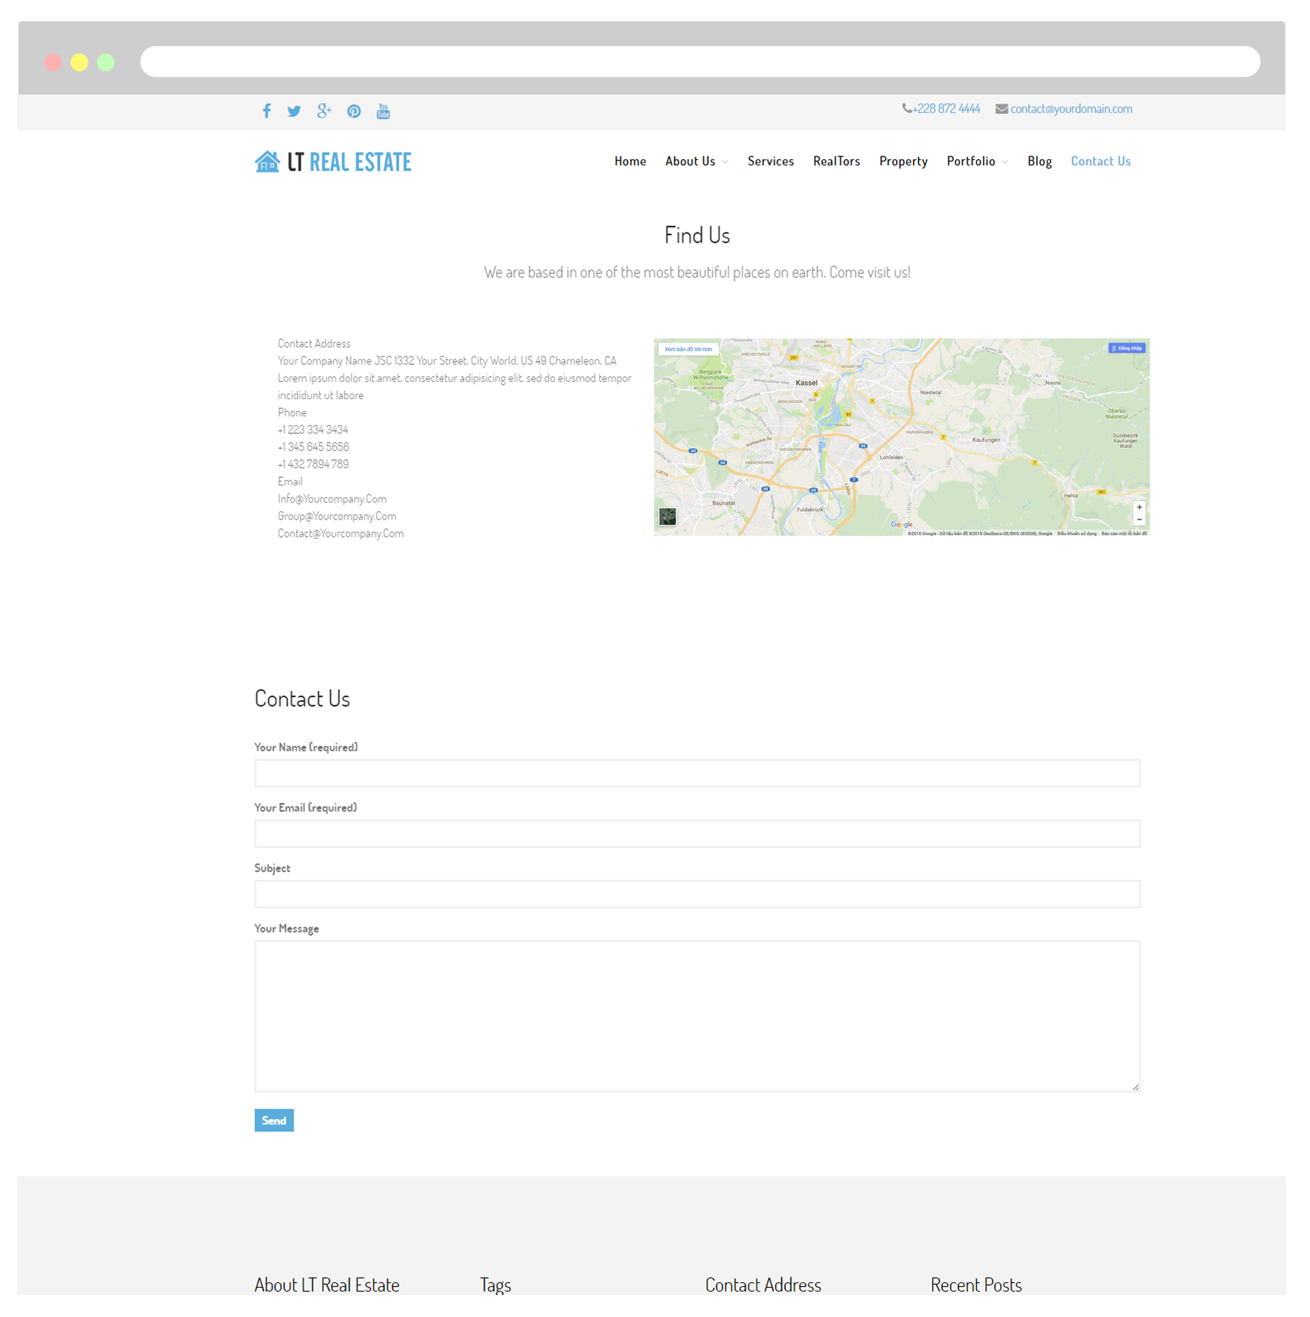Open the RealTors menu item
The width and height of the screenshot is (1310, 1317).
pyautogui.click(x=836, y=161)
